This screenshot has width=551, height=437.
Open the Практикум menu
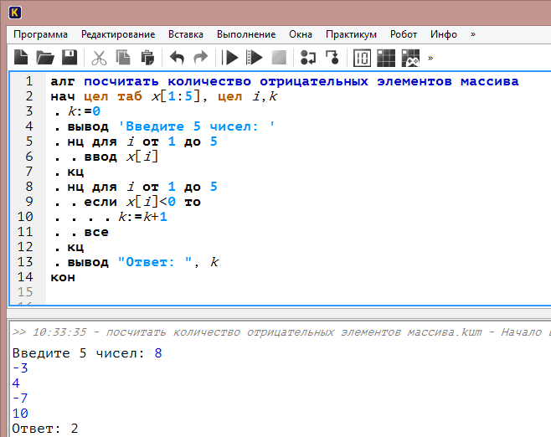(x=351, y=34)
